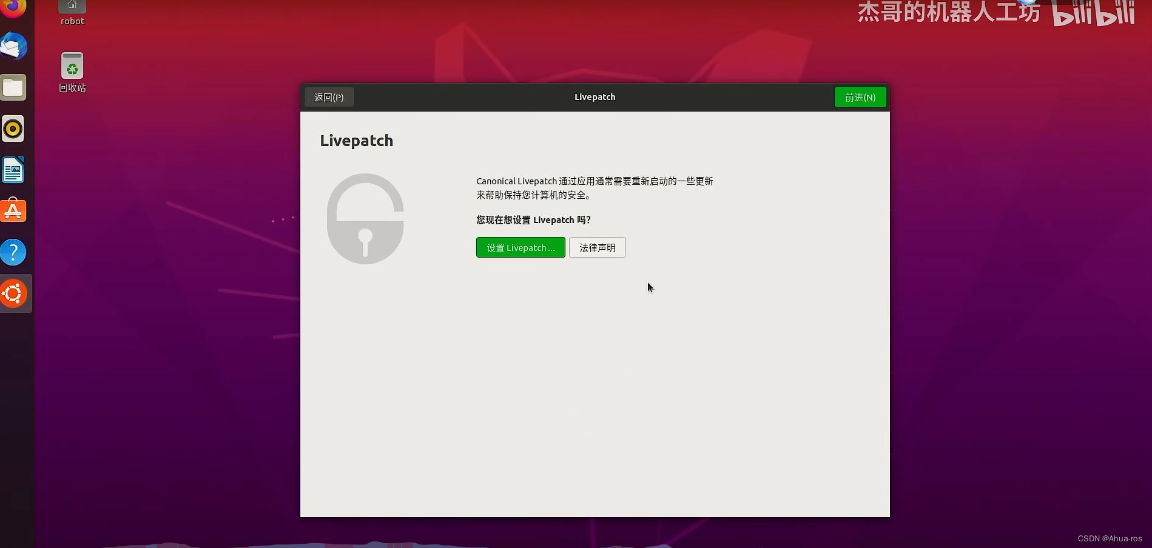Click the green 前进(N) next button
This screenshot has width=1152, height=548.
click(860, 97)
